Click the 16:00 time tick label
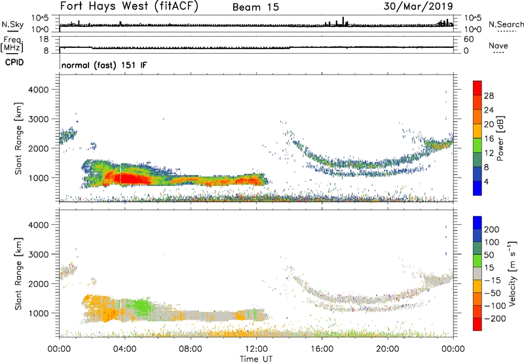The image size is (524, 363). [x=322, y=349]
